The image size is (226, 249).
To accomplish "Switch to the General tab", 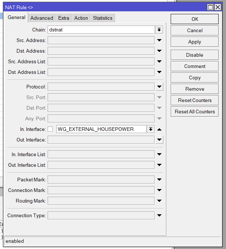I will (16, 17).
